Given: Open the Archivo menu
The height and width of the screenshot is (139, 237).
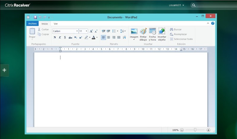Looking at the screenshot, I should click(x=32, y=24).
